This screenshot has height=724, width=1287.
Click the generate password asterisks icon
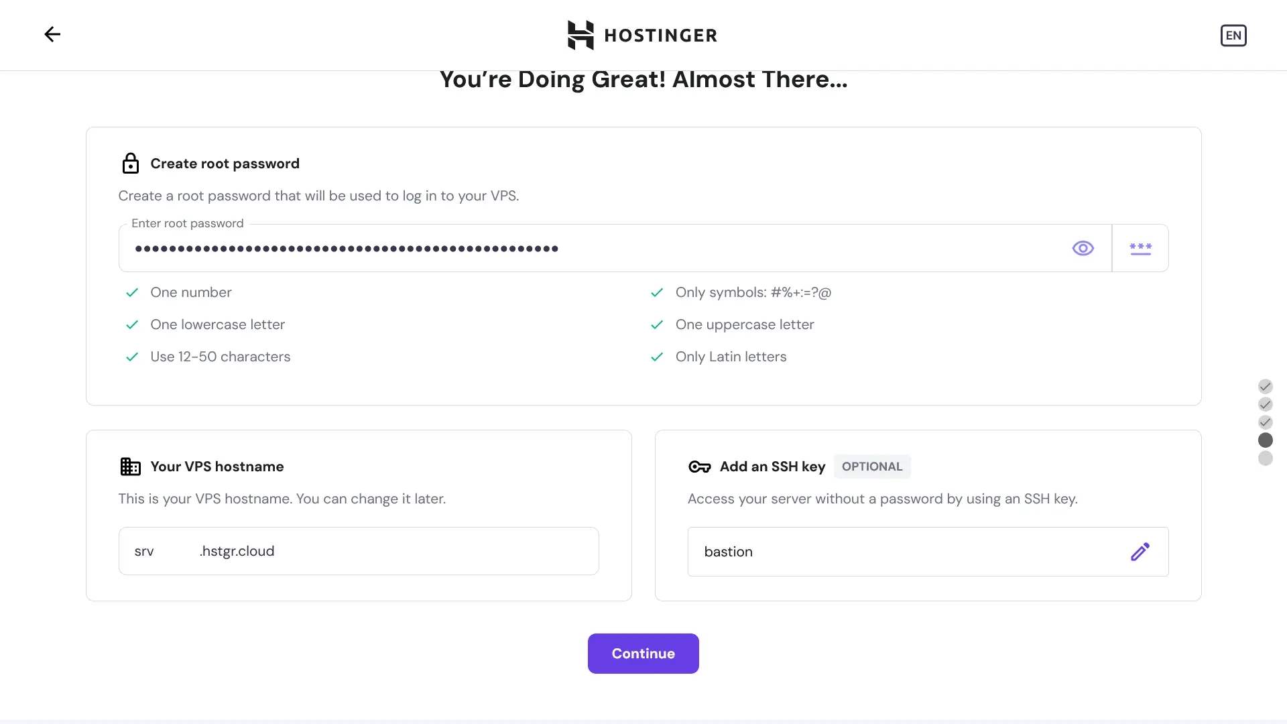pyautogui.click(x=1140, y=249)
